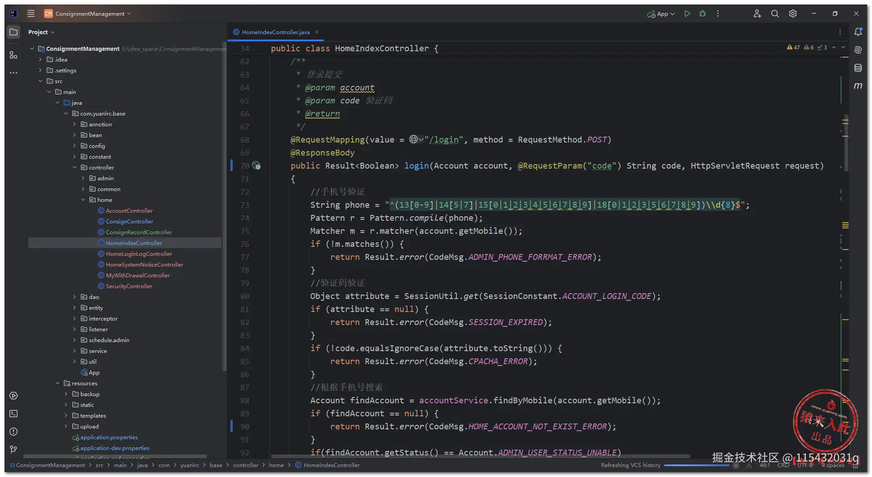Click the Debug bug icon
Screen dimensions: 872x477
click(703, 14)
